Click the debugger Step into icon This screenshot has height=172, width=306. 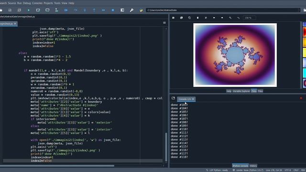pos(85,10)
